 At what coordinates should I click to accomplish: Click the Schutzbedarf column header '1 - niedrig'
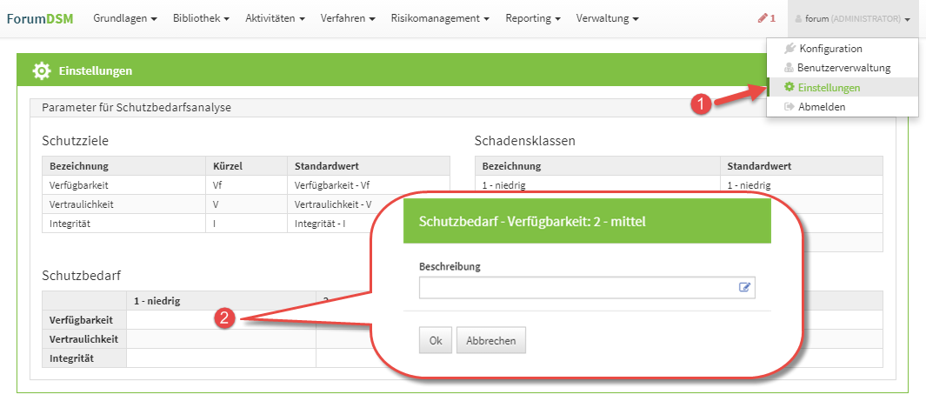[x=222, y=301]
